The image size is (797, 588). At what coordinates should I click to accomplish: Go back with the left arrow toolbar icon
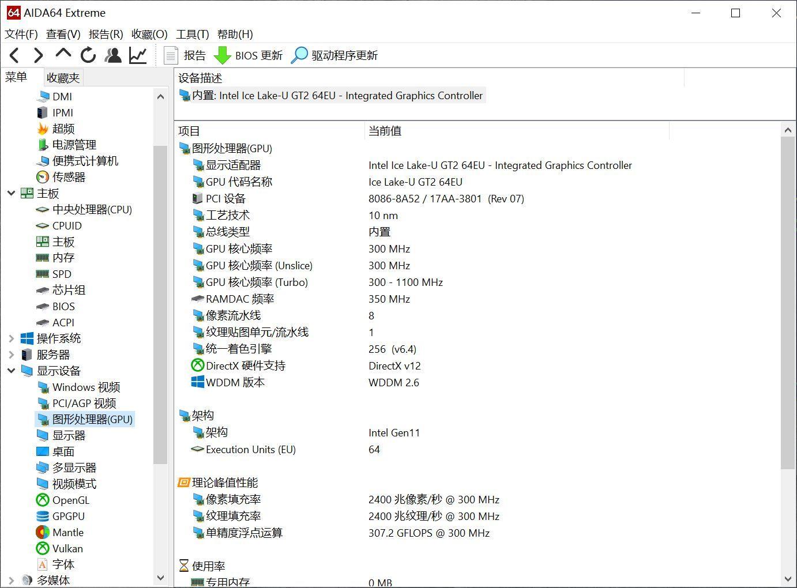[14, 55]
